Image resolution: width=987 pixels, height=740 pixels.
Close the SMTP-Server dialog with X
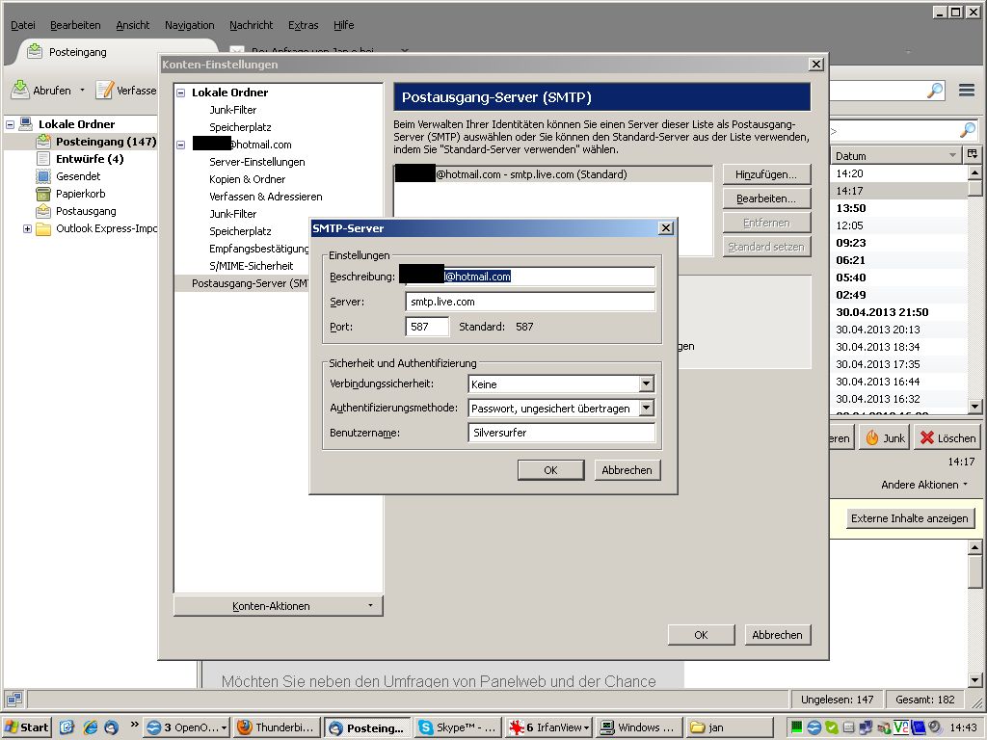pyautogui.click(x=666, y=227)
